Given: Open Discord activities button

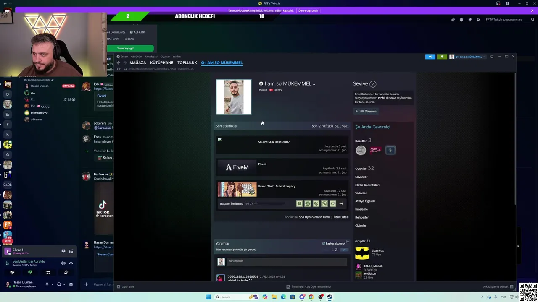Looking at the screenshot, I should (48, 272).
